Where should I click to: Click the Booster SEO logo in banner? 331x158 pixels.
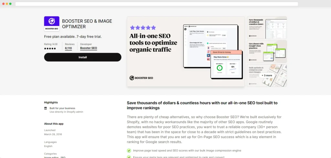(x=141, y=78)
